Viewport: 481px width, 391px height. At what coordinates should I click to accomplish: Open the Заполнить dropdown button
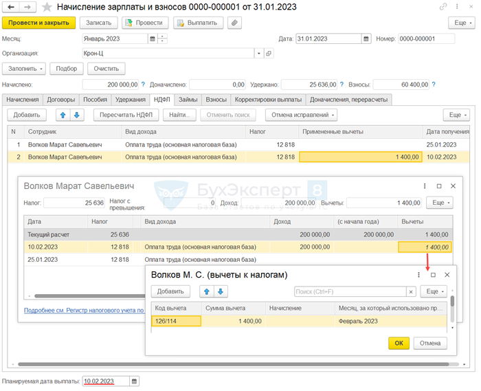[24, 69]
